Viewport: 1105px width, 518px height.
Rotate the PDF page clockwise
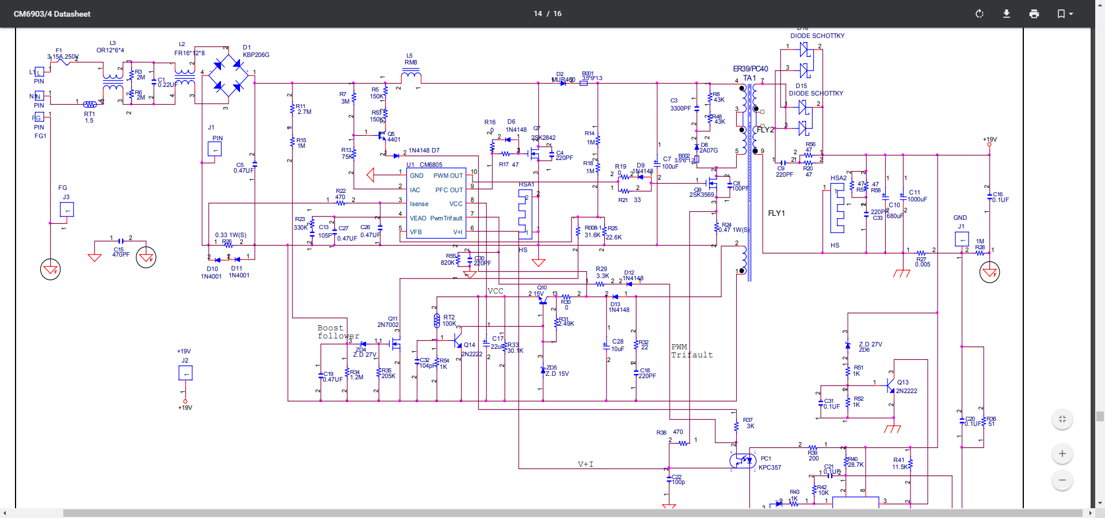980,14
